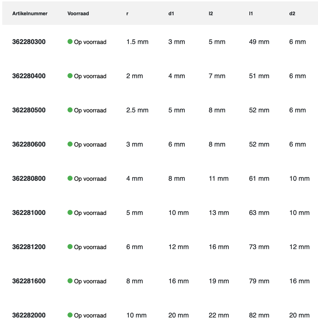
Task: Select article number 362280800
Action: click(29, 178)
